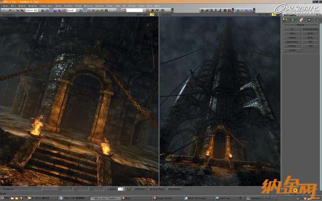The image size is (322, 201).
Task: Open the Display settings RollupBar tab
Action: [x=309, y=20]
